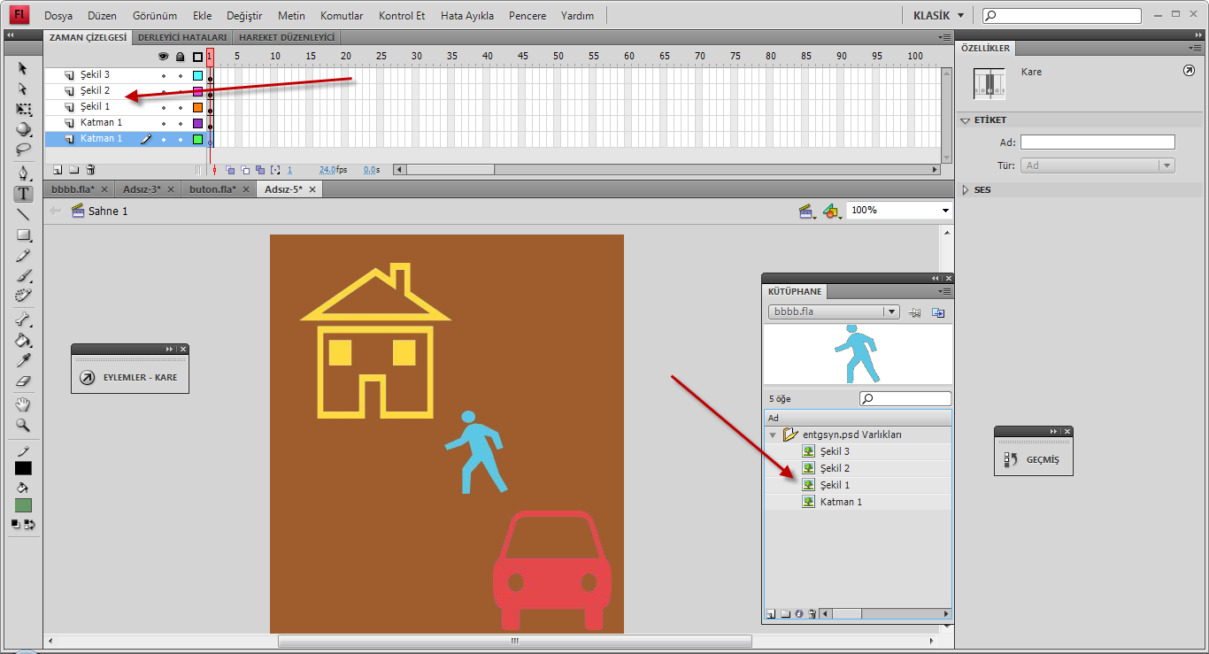Click Sahne 1 scene link
This screenshot has height=654, width=1209.
108,212
